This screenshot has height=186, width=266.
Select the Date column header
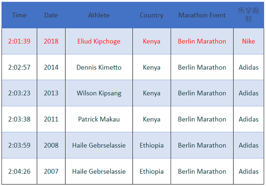click(x=51, y=15)
